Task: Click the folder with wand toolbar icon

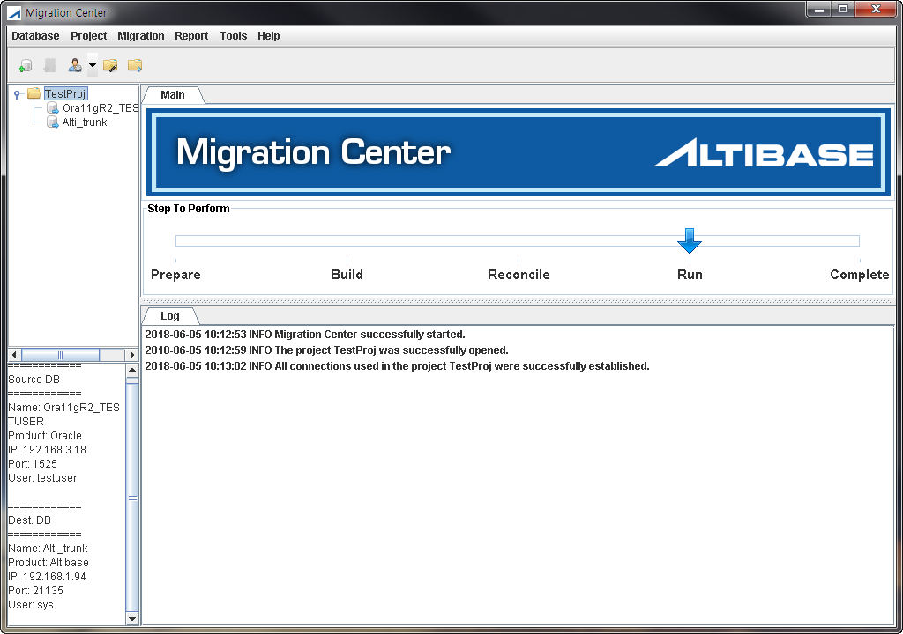Action: 110,65
